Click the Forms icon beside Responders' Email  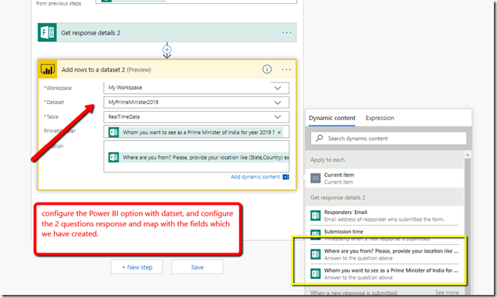[316, 216]
